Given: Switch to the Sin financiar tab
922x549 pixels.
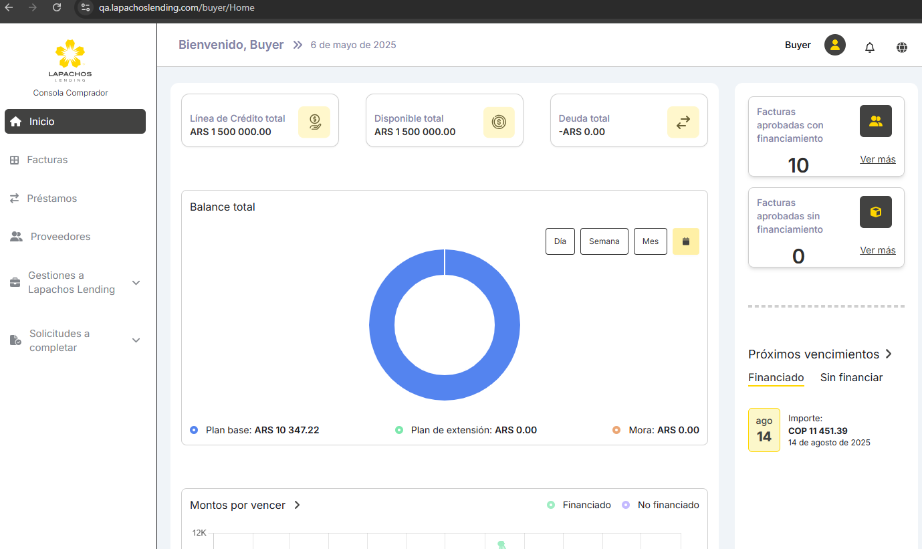Looking at the screenshot, I should (x=851, y=377).
